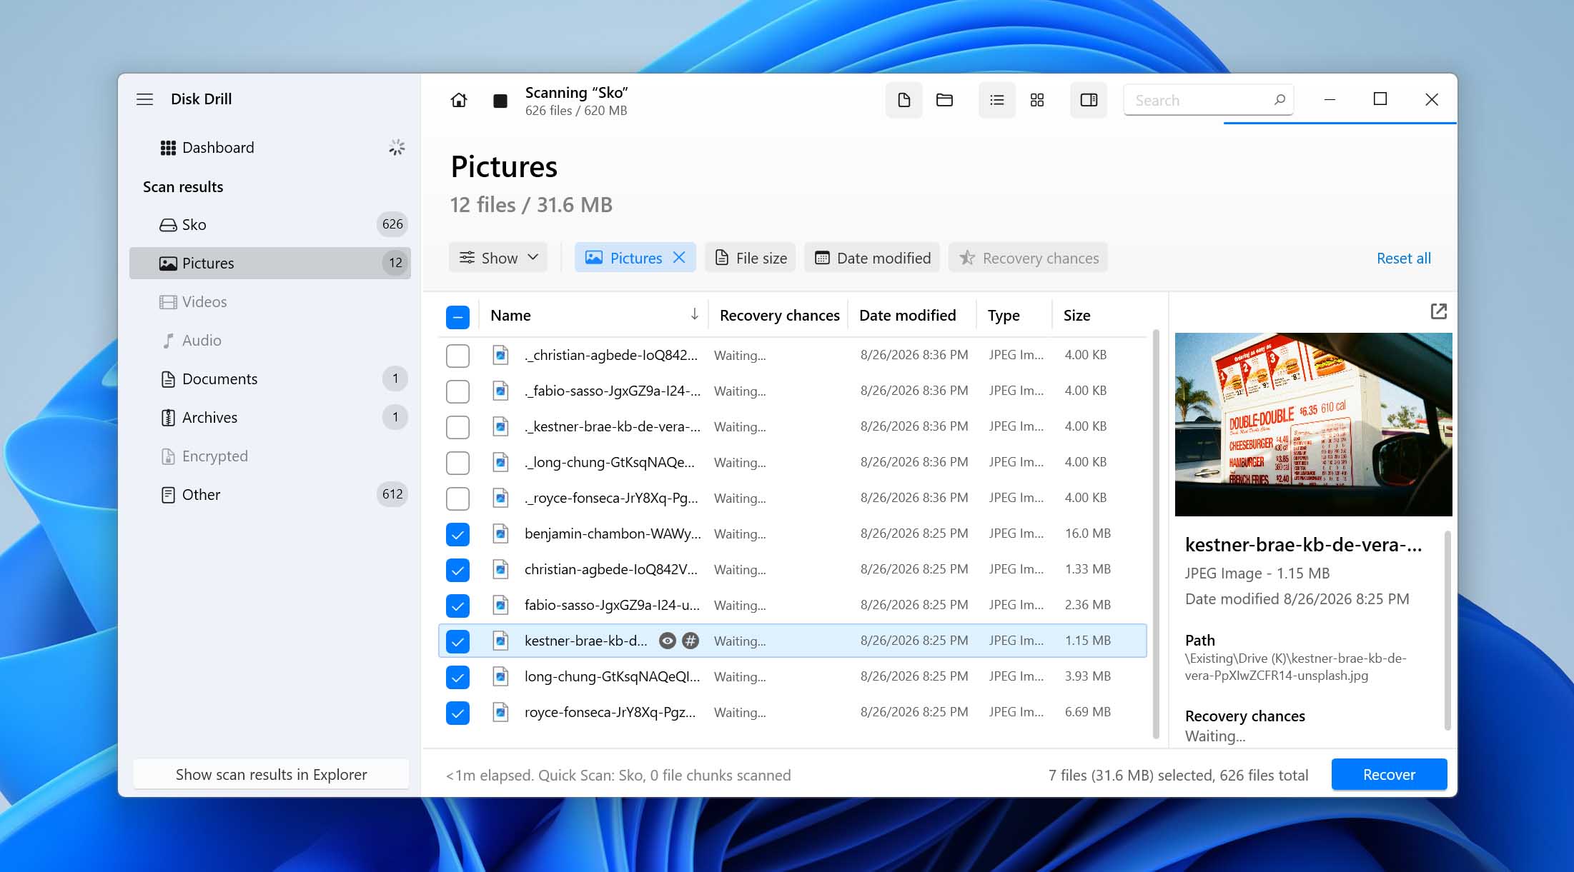Image resolution: width=1574 pixels, height=872 pixels.
Task: Switch to folder view icon in toolbar
Action: [x=944, y=100]
